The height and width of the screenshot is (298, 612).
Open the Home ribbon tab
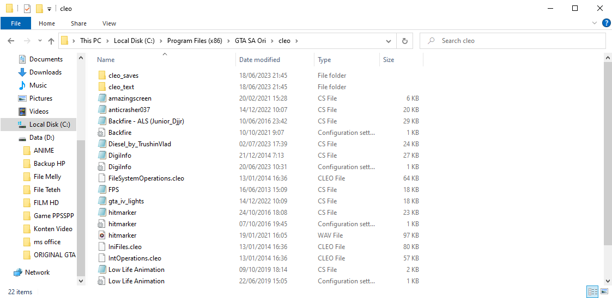(x=47, y=23)
